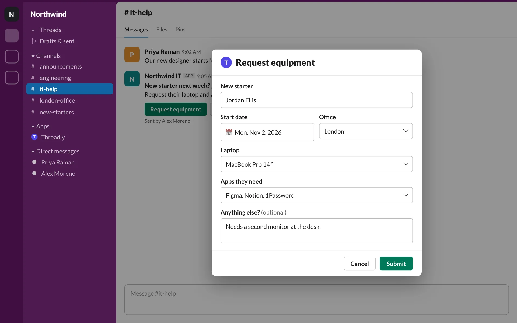Select the #it-help channel
This screenshot has height=323, width=517.
(x=69, y=89)
